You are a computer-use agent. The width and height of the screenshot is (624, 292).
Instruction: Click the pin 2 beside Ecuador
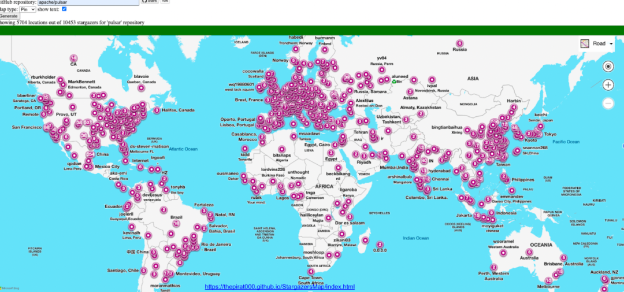pyautogui.click(x=127, y=206)
